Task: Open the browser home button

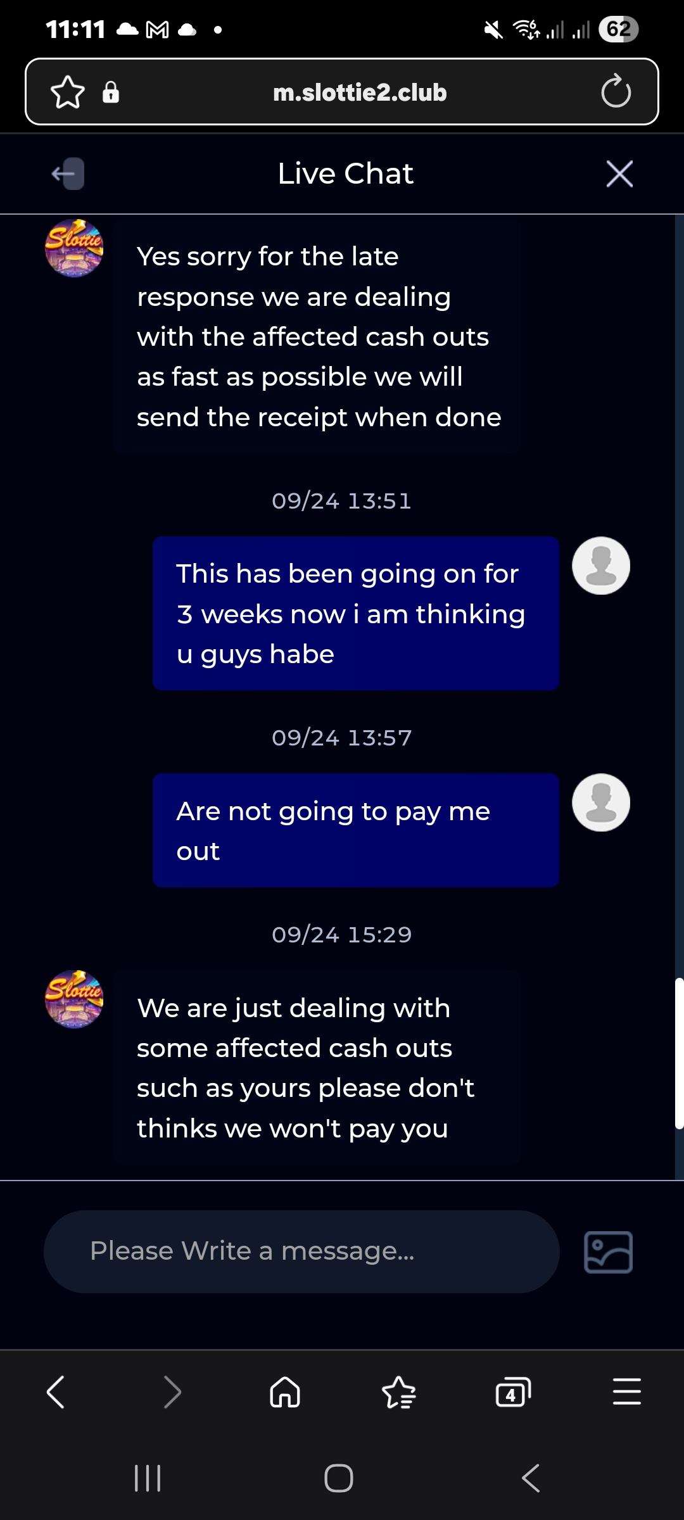Action: [x=285, y=1392]
